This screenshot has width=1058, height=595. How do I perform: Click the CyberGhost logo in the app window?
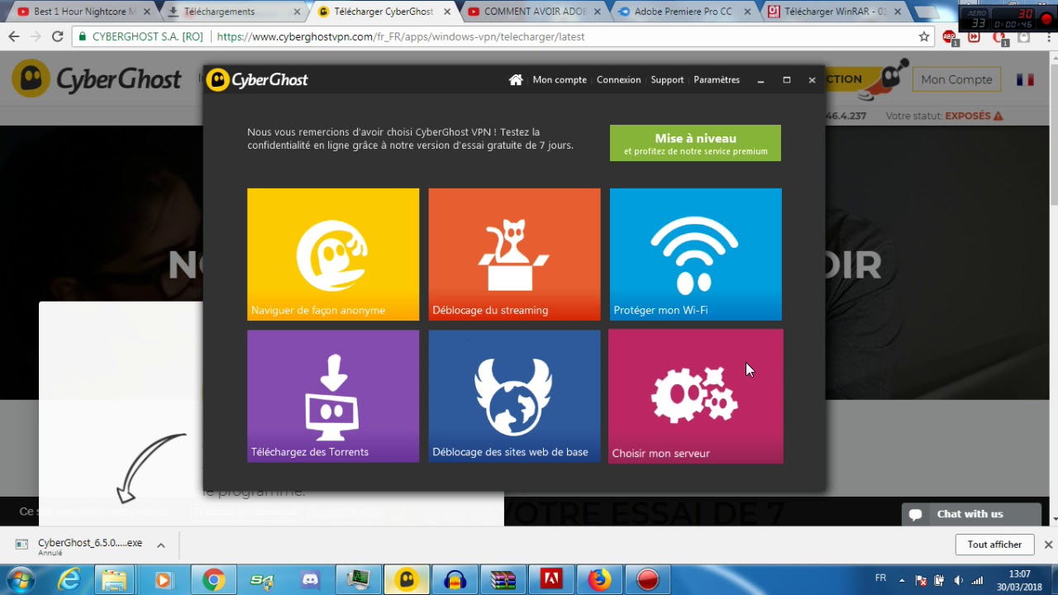click(x=257, y=79)
